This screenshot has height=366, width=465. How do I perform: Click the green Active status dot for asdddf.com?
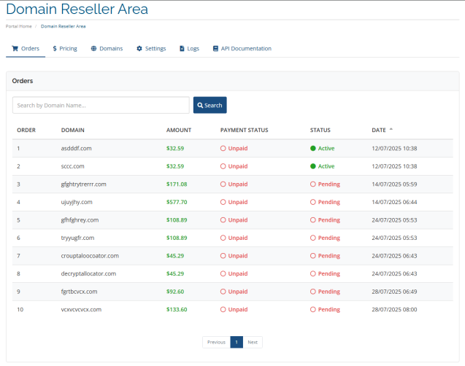313,148
